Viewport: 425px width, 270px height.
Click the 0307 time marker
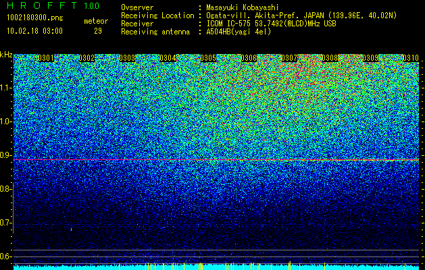[x=289, y=58]
